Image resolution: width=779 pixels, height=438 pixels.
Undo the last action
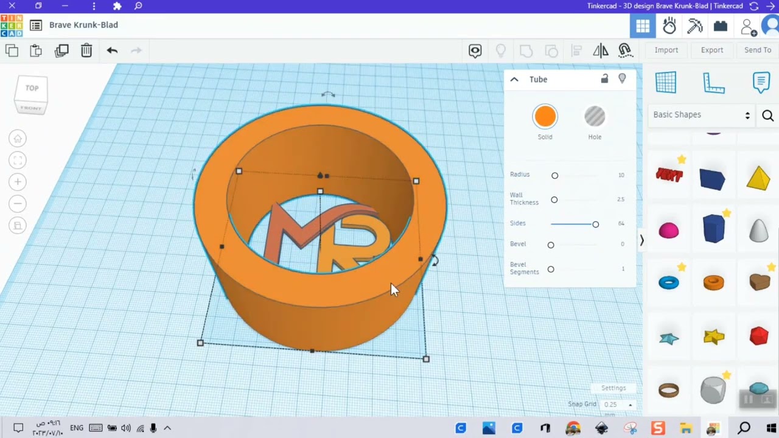tap(112, 50)
